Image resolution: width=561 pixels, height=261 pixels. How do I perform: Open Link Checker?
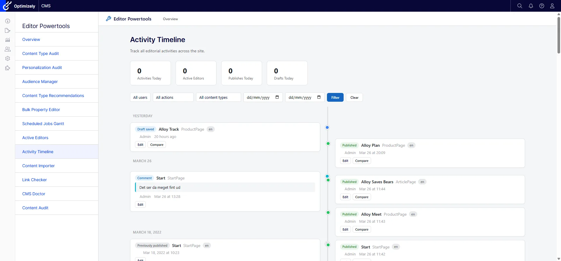point(57,180)
